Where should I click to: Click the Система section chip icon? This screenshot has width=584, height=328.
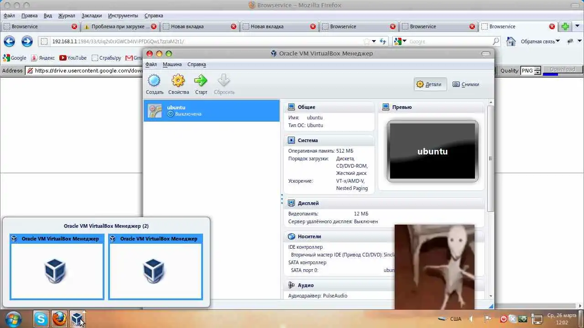[x=291, y=140]
